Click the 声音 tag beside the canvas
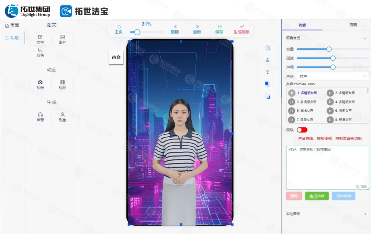371x234 pixels. [x=116, y=57]
